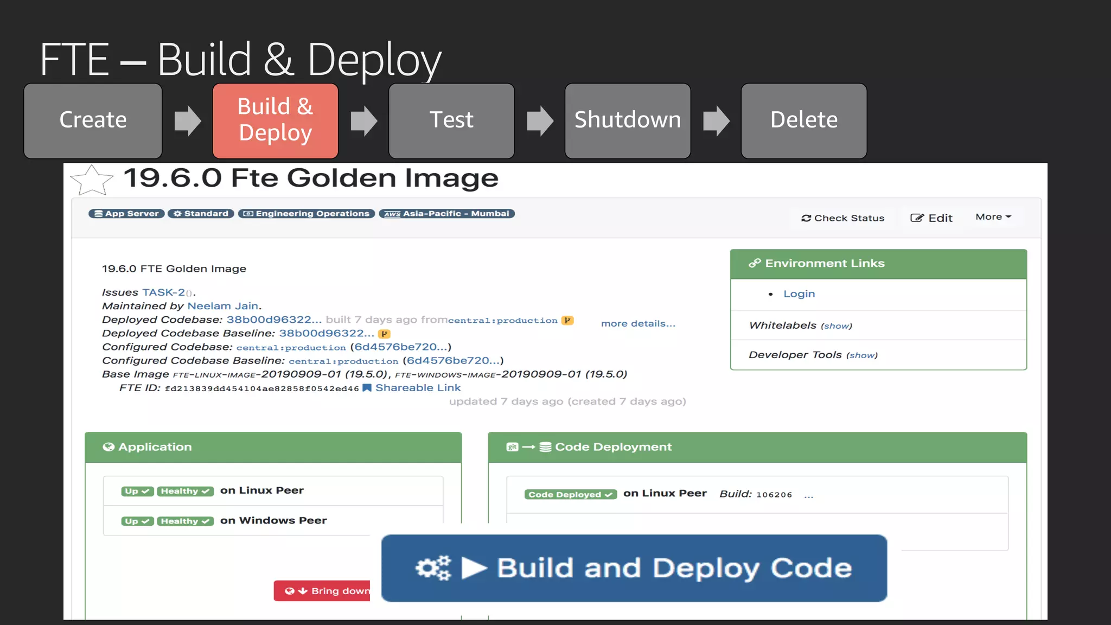Click the updated 7 days ago text
The width and height of the screenshot is (1111, 625).
click(506, 401)
